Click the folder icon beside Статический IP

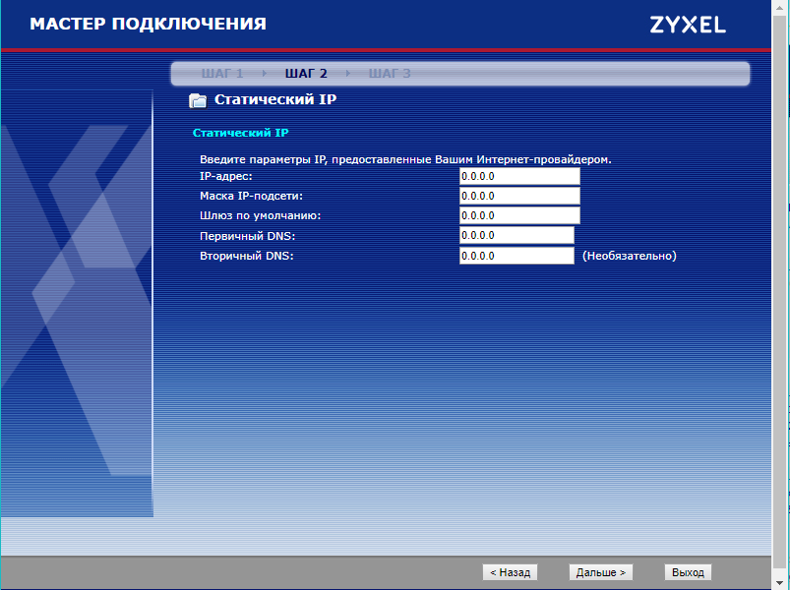pos(198,100)
